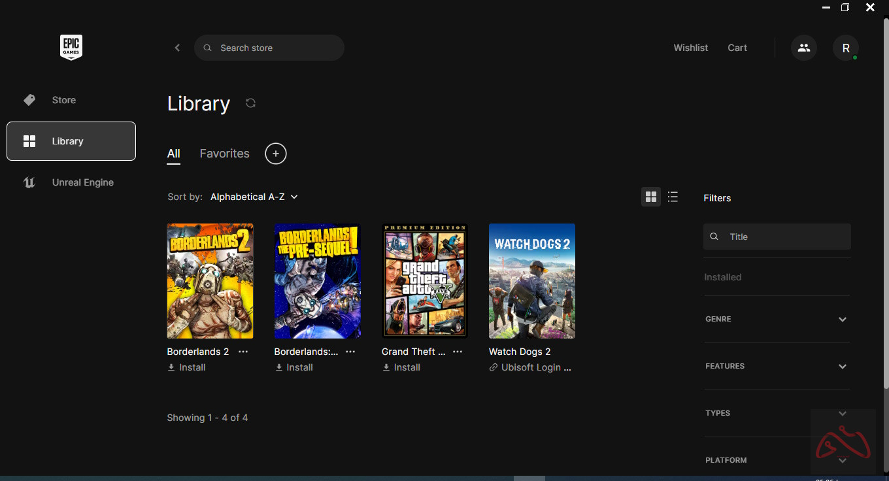This screenshot has height=481, width=889.
Task: Open the R profile avatar menu
Action: click(845, 48)
